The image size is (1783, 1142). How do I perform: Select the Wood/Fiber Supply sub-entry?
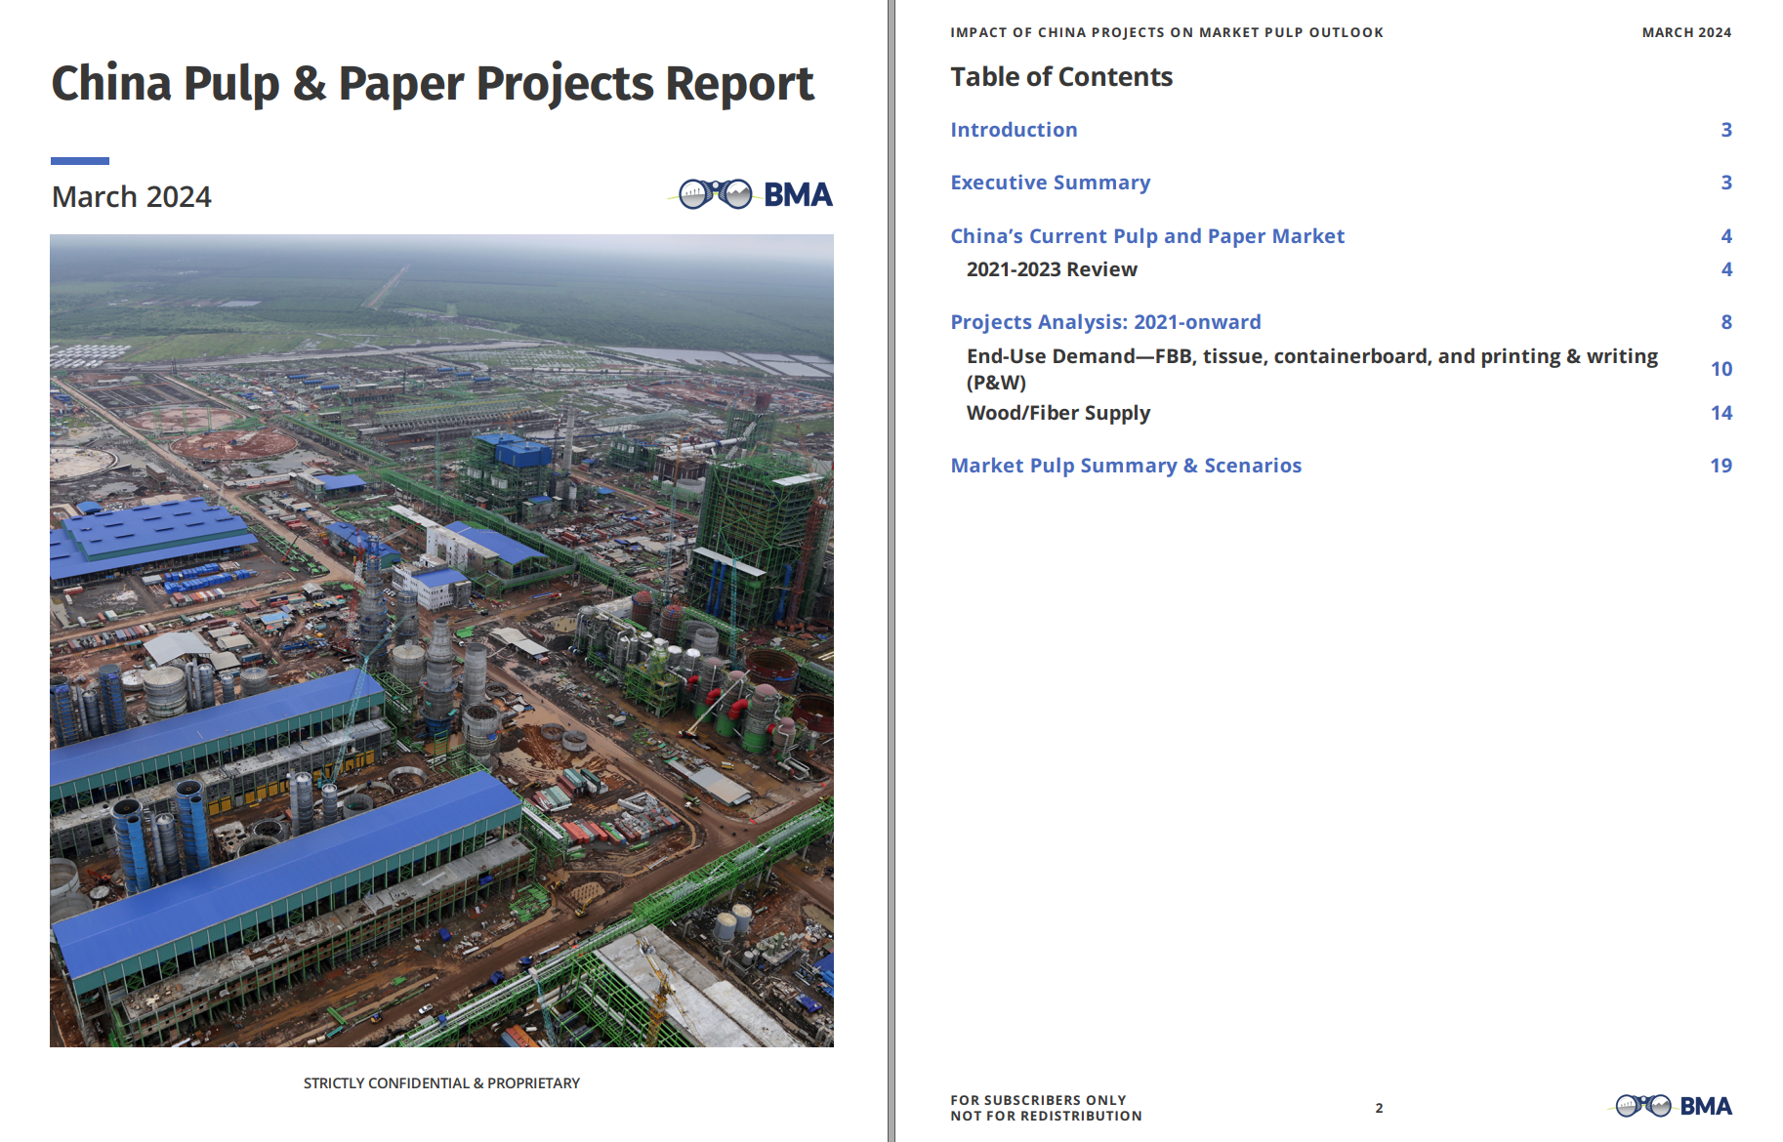1057,413
